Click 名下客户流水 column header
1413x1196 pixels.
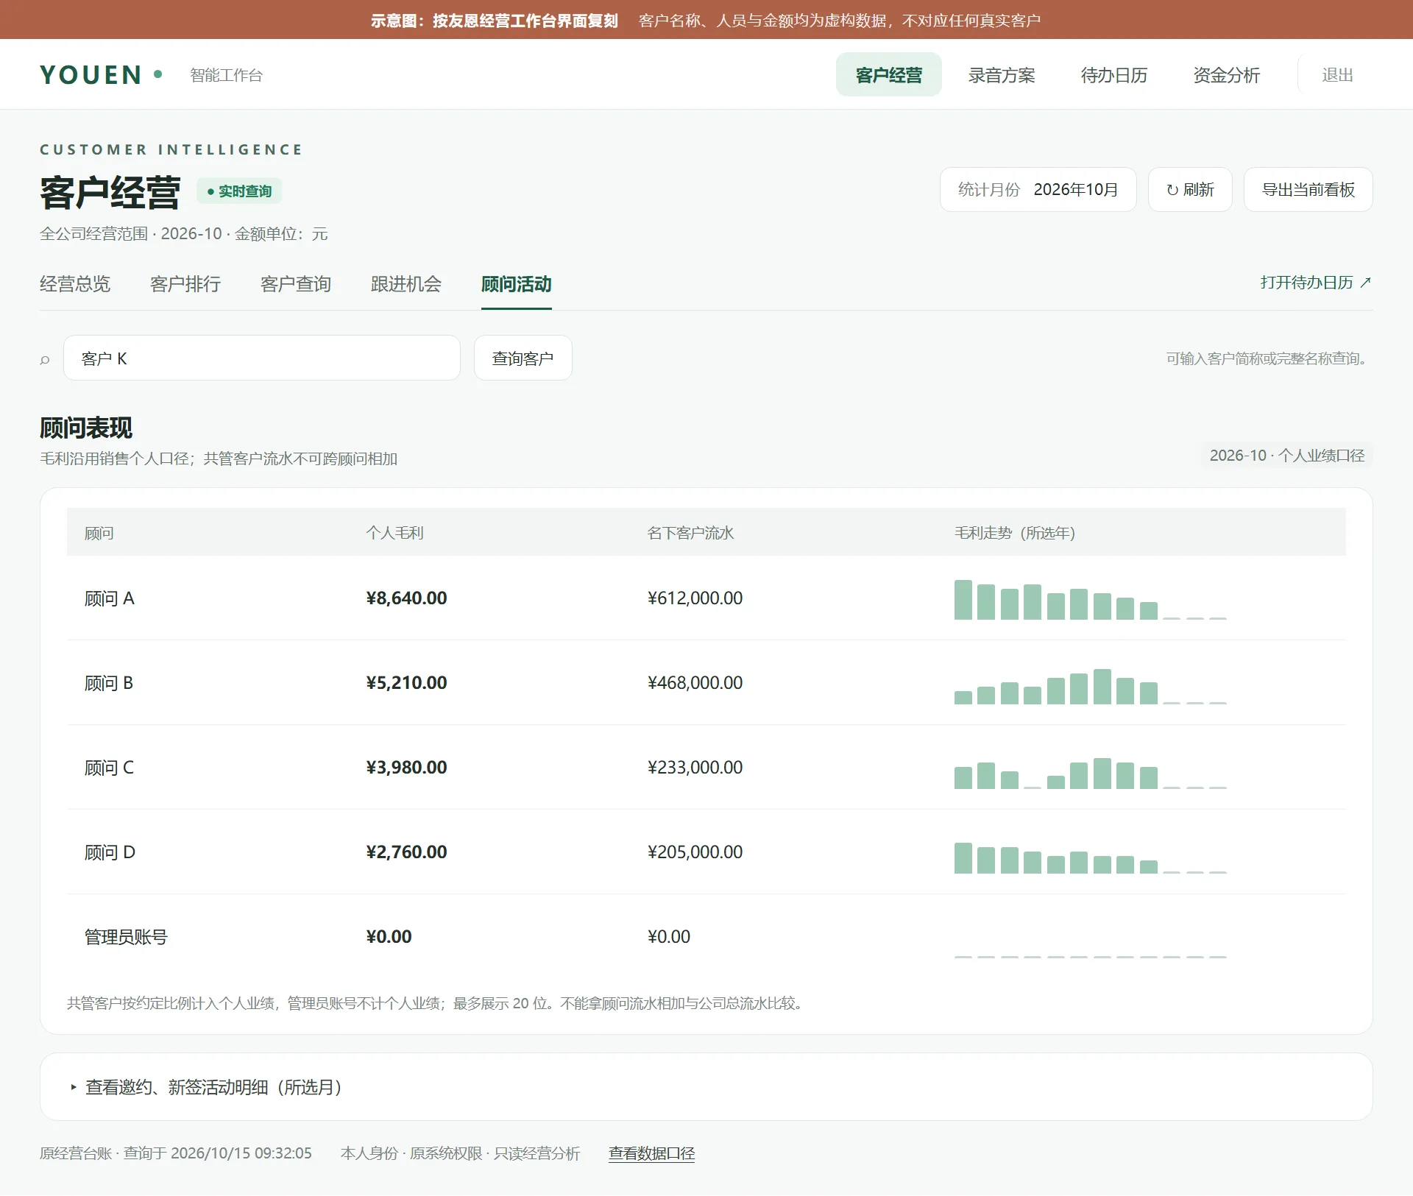point(690,533)
